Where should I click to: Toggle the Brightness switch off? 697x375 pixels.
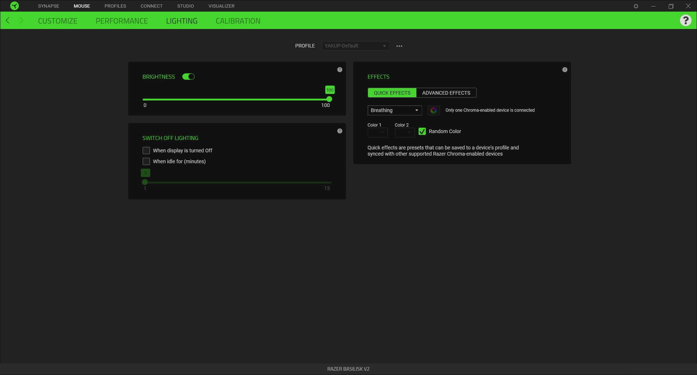(x=188, y=77)
